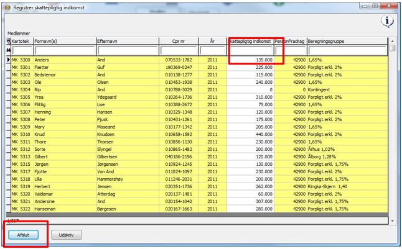This screenshot has width=402, height=249.
Task: Select the MK 5307 cell for Henning
Action: pos(22,112)
